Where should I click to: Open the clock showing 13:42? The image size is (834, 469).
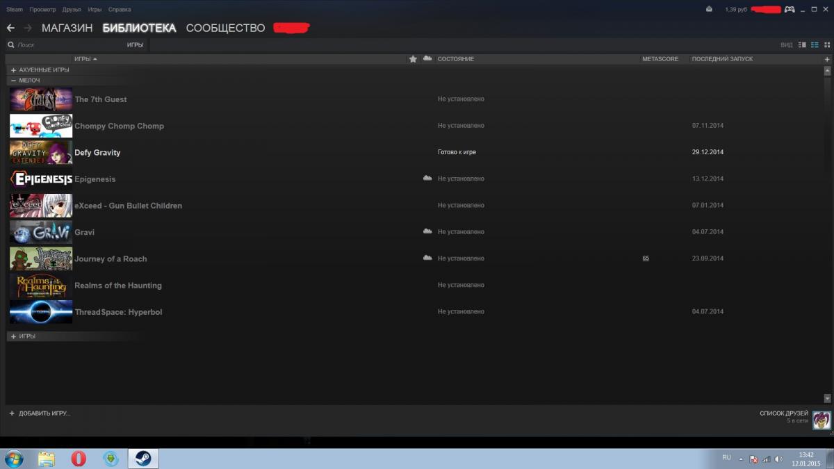click(806, 454)
